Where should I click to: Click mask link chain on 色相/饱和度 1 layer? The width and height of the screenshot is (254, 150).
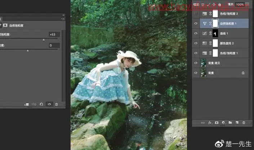[210, 53]
